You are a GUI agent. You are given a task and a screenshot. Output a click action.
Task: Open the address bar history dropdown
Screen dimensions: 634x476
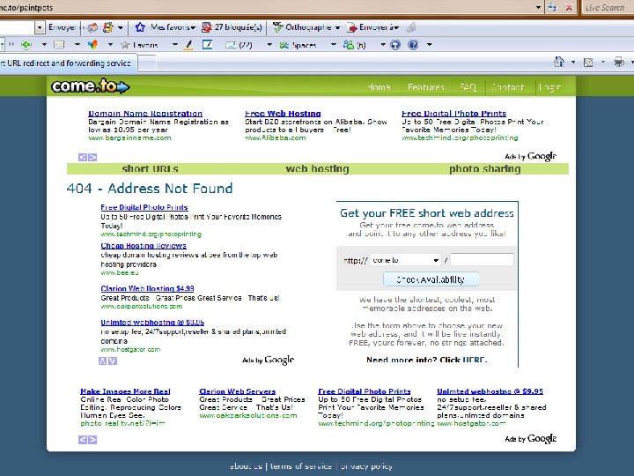point(538,7)
